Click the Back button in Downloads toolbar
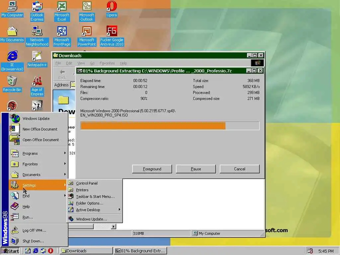 point(62,74)
